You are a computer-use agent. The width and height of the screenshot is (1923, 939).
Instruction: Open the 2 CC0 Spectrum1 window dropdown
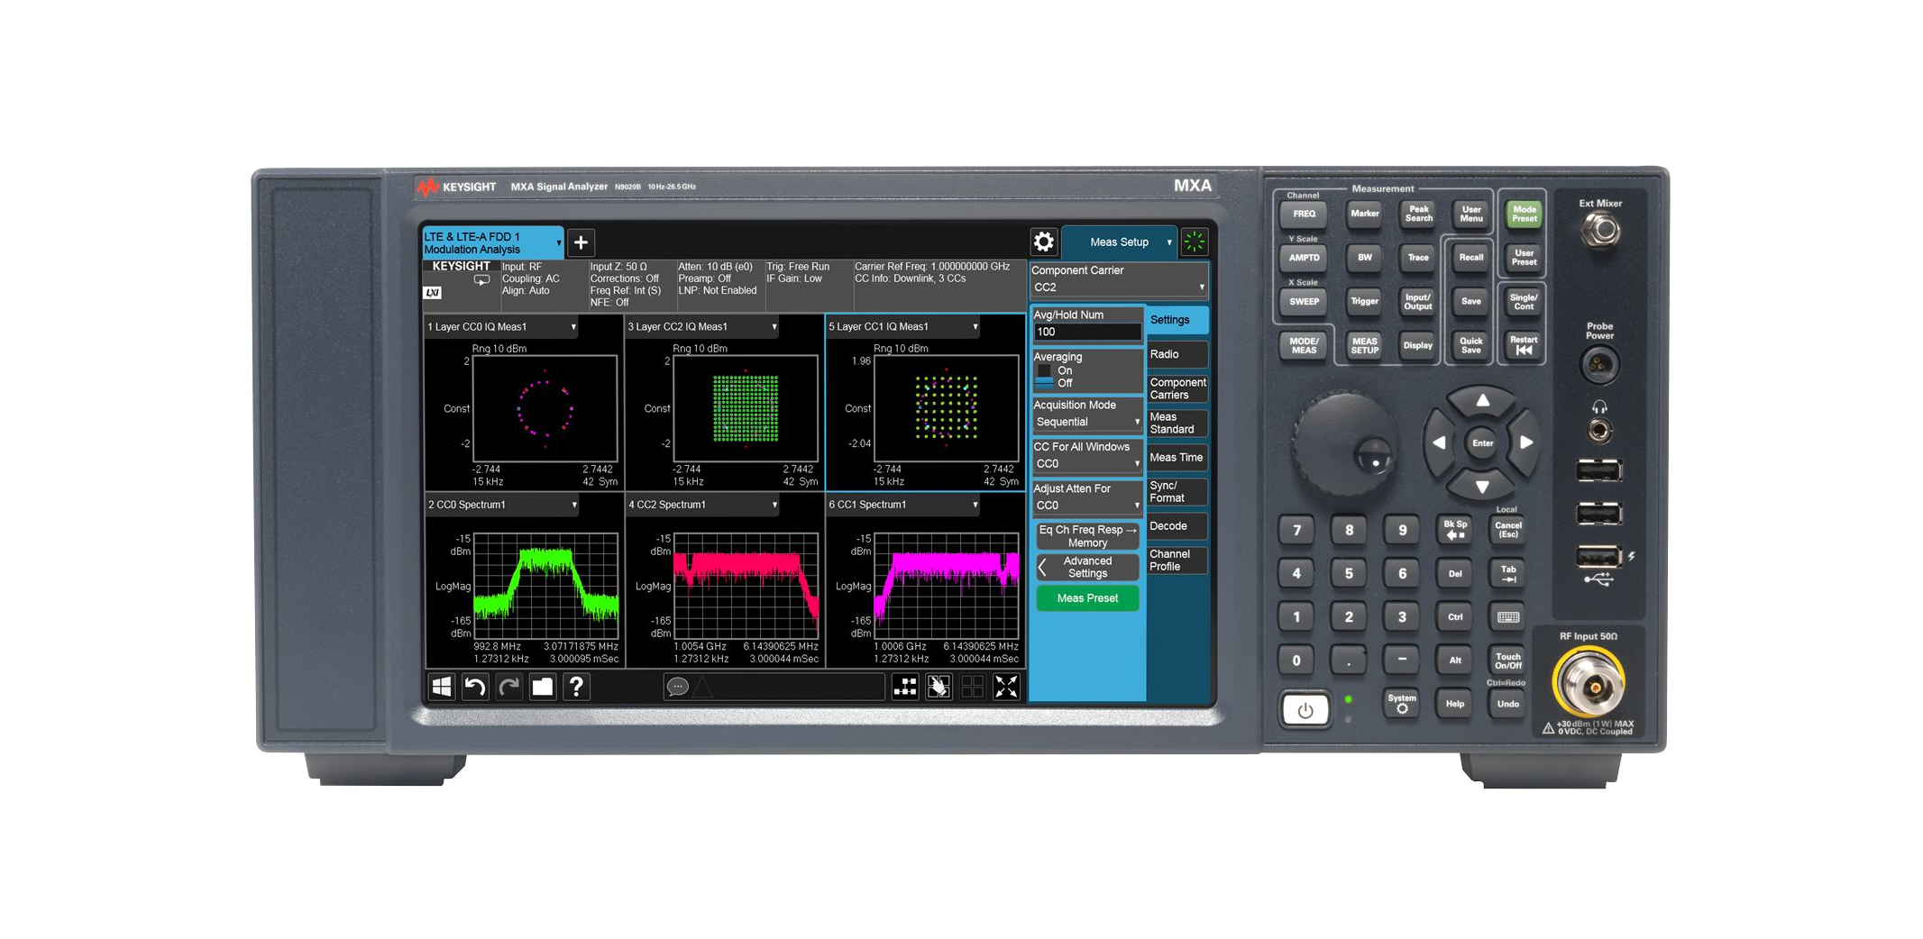(x=501, y=505)
